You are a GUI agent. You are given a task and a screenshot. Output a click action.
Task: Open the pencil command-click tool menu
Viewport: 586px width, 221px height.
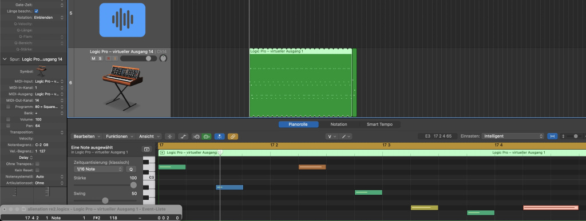[x=346, y=137]
